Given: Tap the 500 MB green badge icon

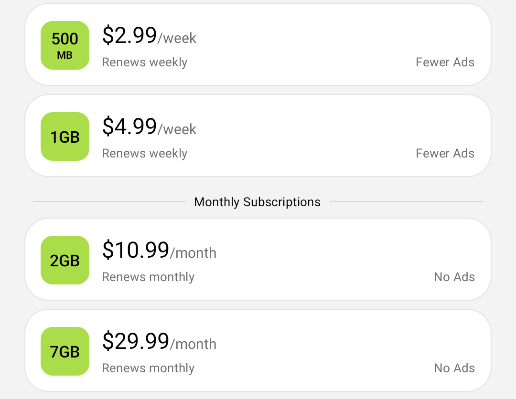Looking at the screenshot, I should (65, 45).
